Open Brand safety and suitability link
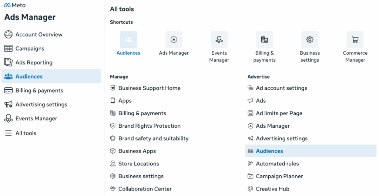This screenshot has width=379, height=196. [154, 138]
